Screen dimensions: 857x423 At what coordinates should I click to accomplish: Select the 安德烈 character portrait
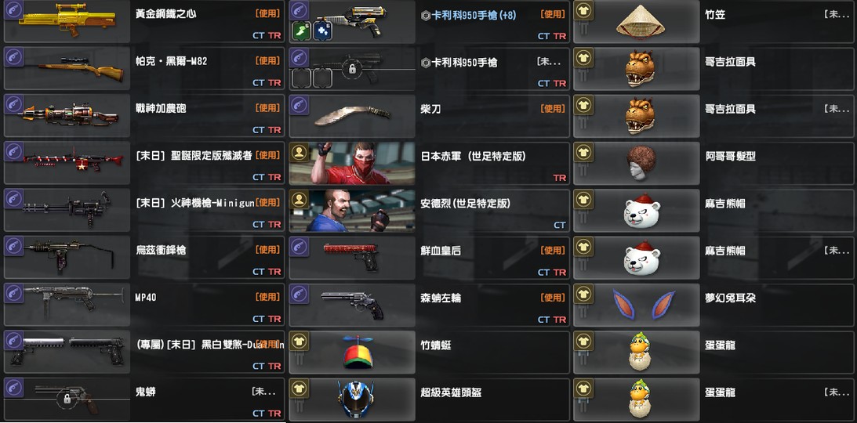tap(352, 211)
